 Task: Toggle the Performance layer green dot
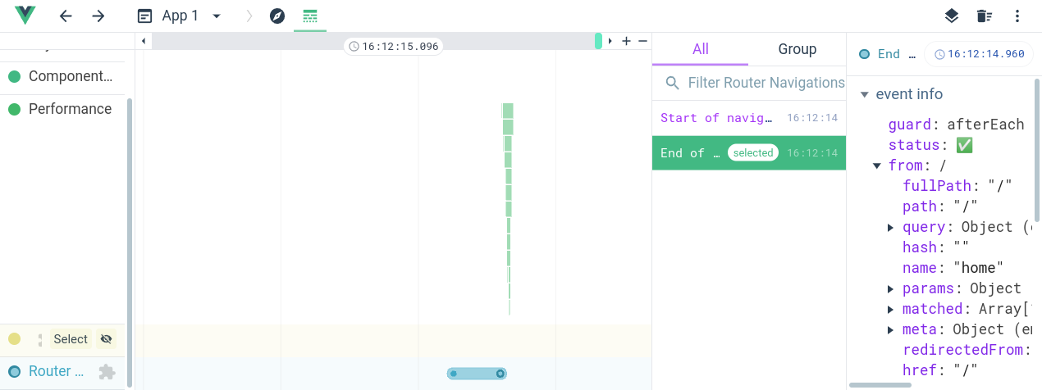click(14, 109)
